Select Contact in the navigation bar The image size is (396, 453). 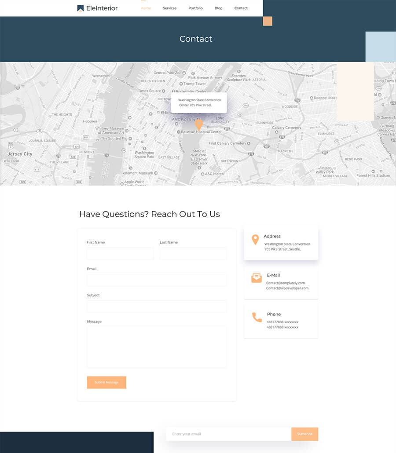click(x=241, y=8)
